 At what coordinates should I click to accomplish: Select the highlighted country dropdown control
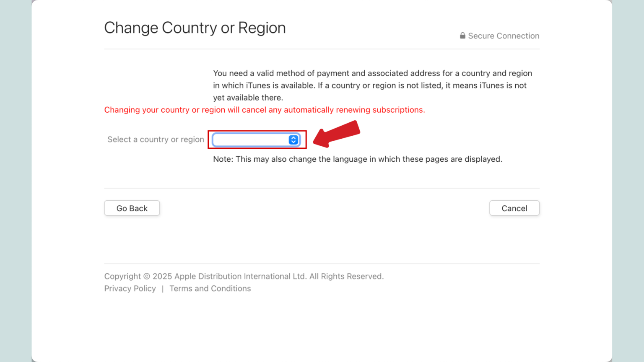tap(257, 140)
